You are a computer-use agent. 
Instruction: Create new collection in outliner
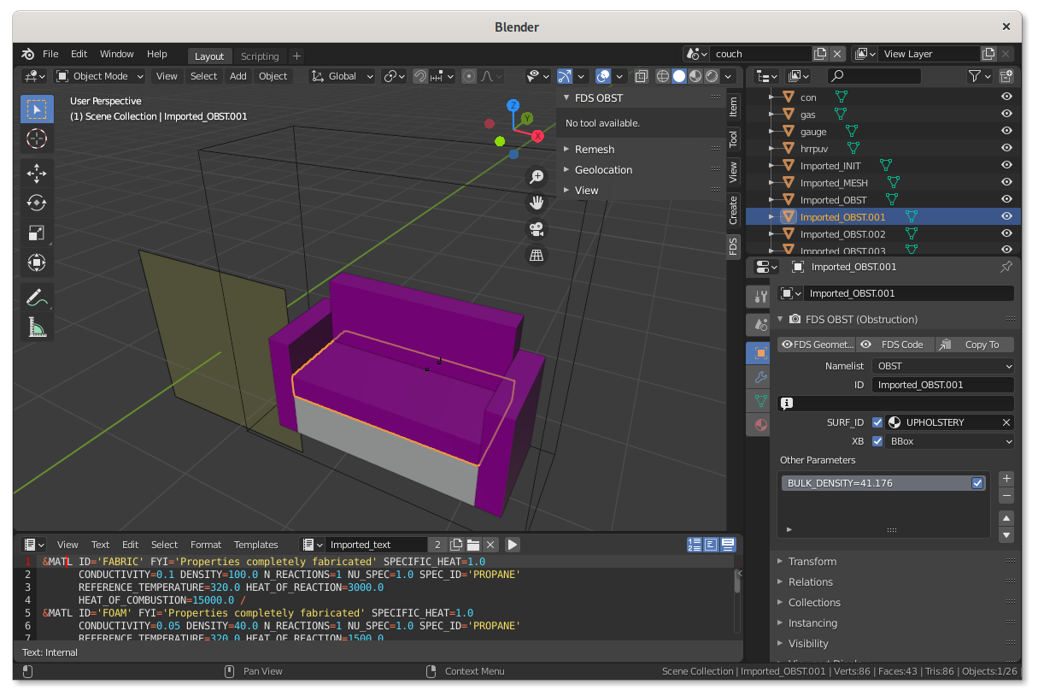coord(1006,76)
